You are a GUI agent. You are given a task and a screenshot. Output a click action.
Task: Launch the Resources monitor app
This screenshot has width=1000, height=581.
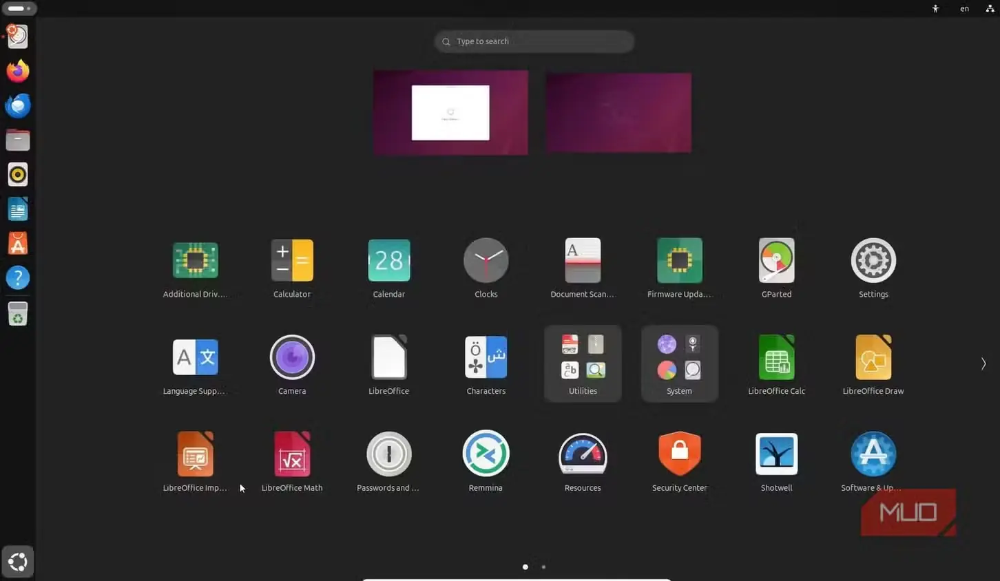tap(583, 454)
